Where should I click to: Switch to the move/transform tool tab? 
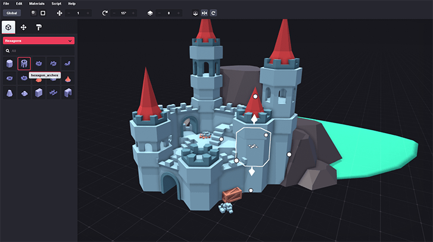(24, 27)
